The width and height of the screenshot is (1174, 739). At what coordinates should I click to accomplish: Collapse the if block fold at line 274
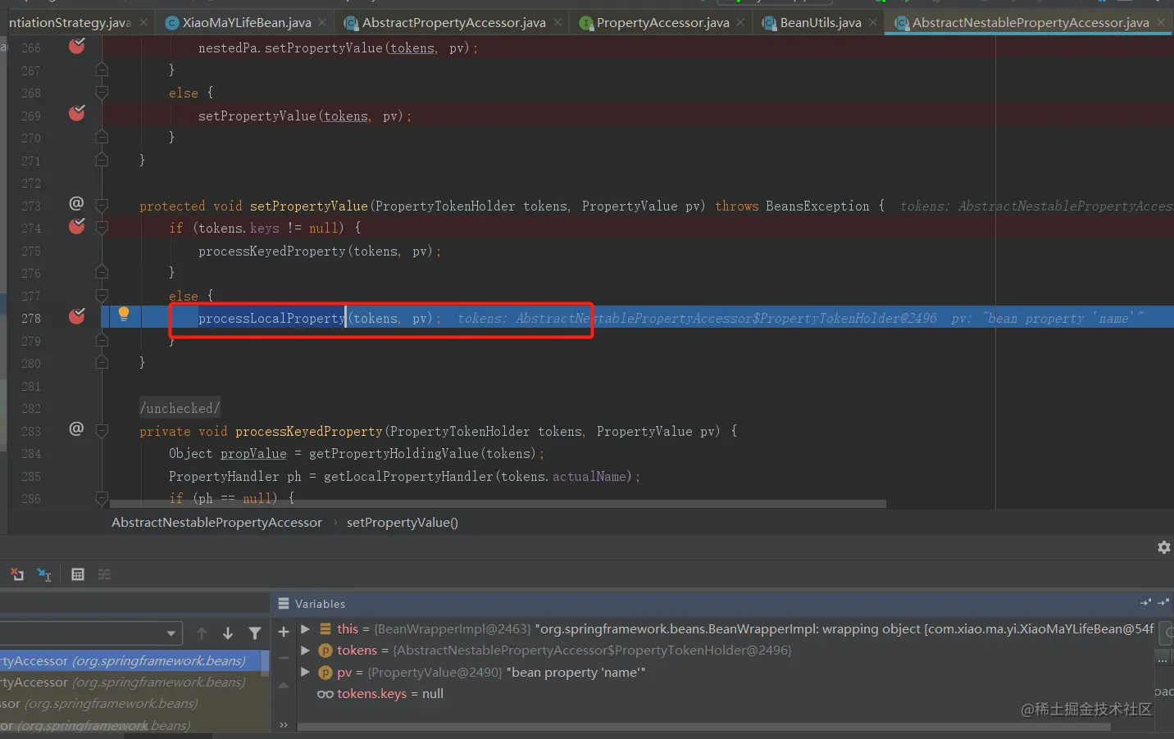102,228
